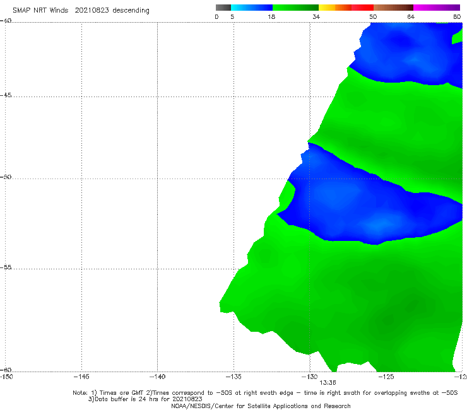
Task: Click the color bar scale label '64'
Action: [411, 16]
